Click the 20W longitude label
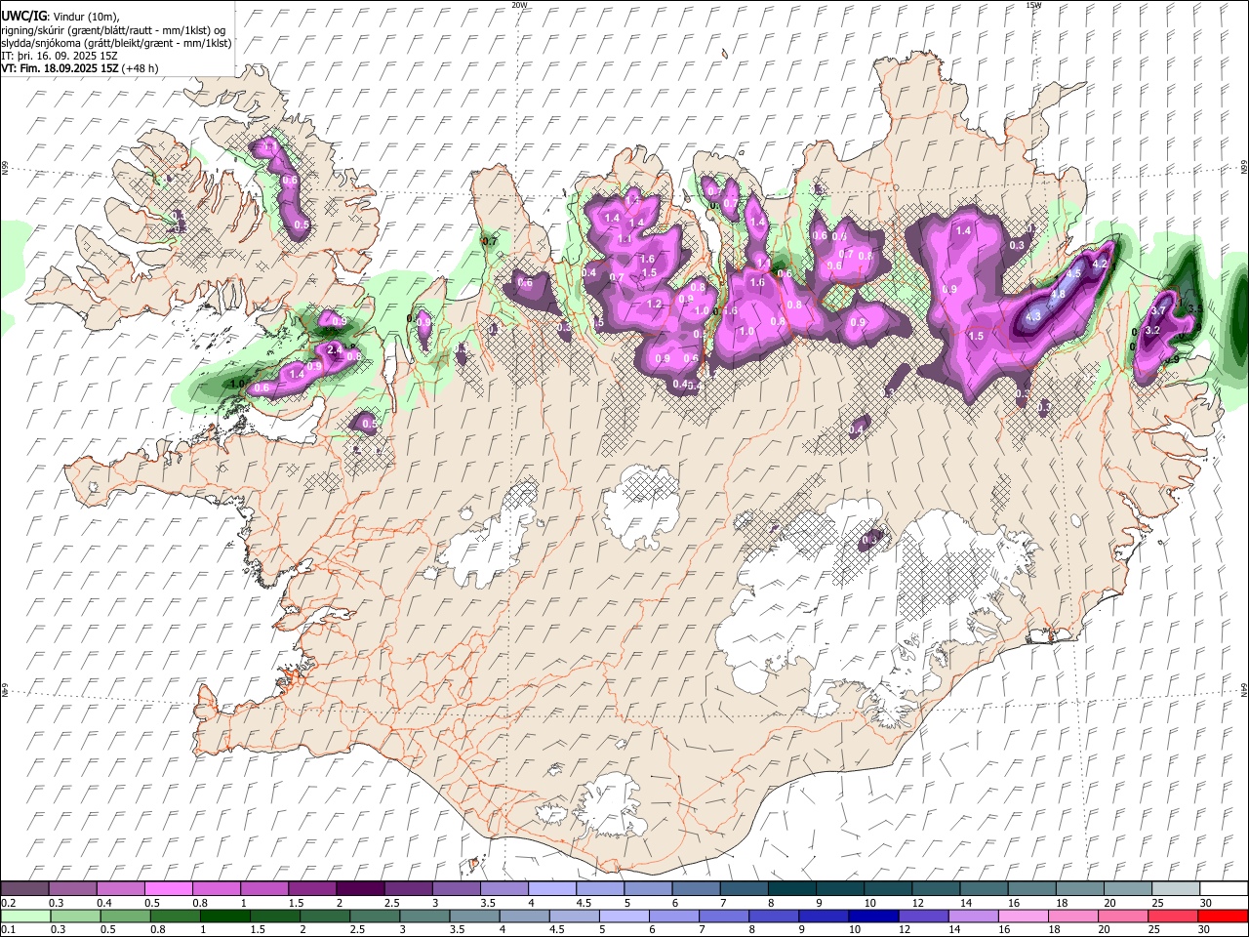Viewport: 1249px width, 937px height. coord(519,5)
